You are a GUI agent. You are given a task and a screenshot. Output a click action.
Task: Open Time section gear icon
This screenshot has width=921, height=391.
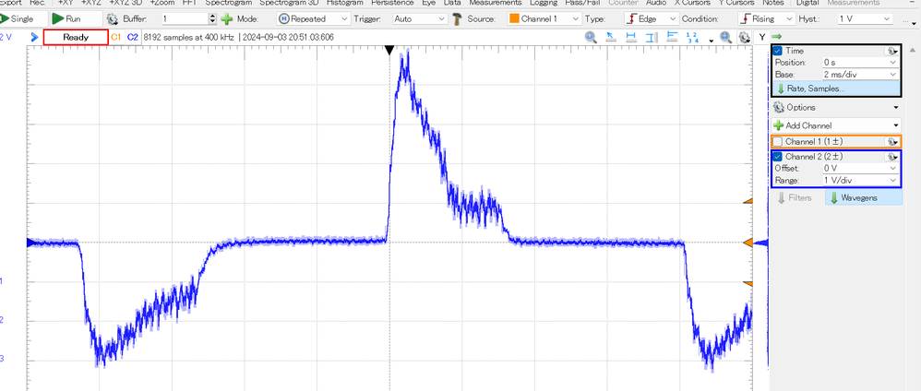click(x=891, y=51)
